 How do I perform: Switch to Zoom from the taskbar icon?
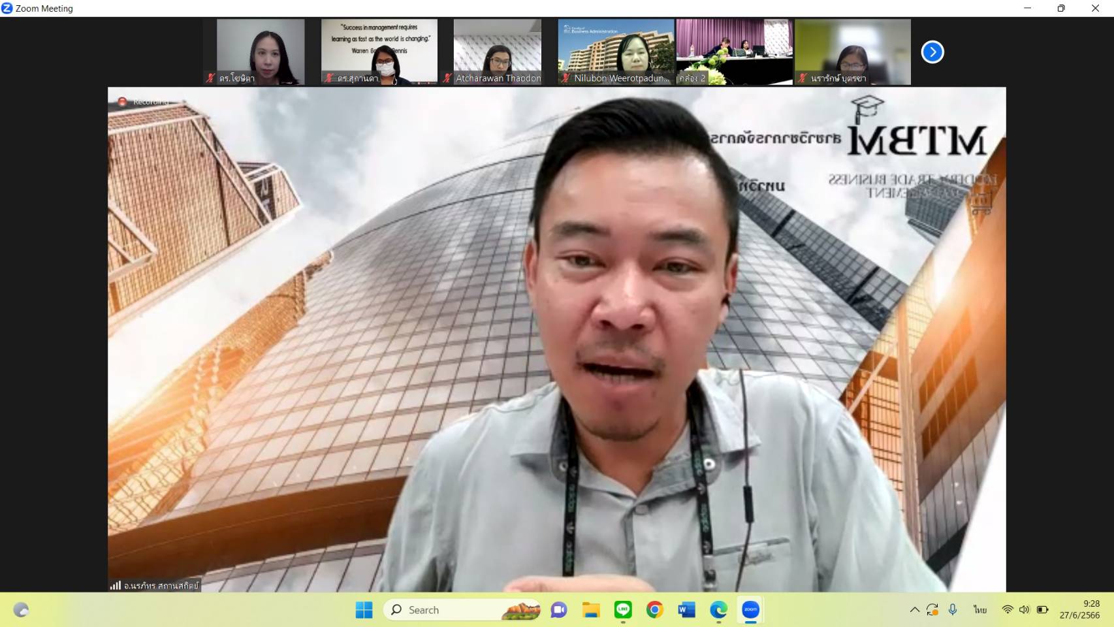[x=751, y=610]
